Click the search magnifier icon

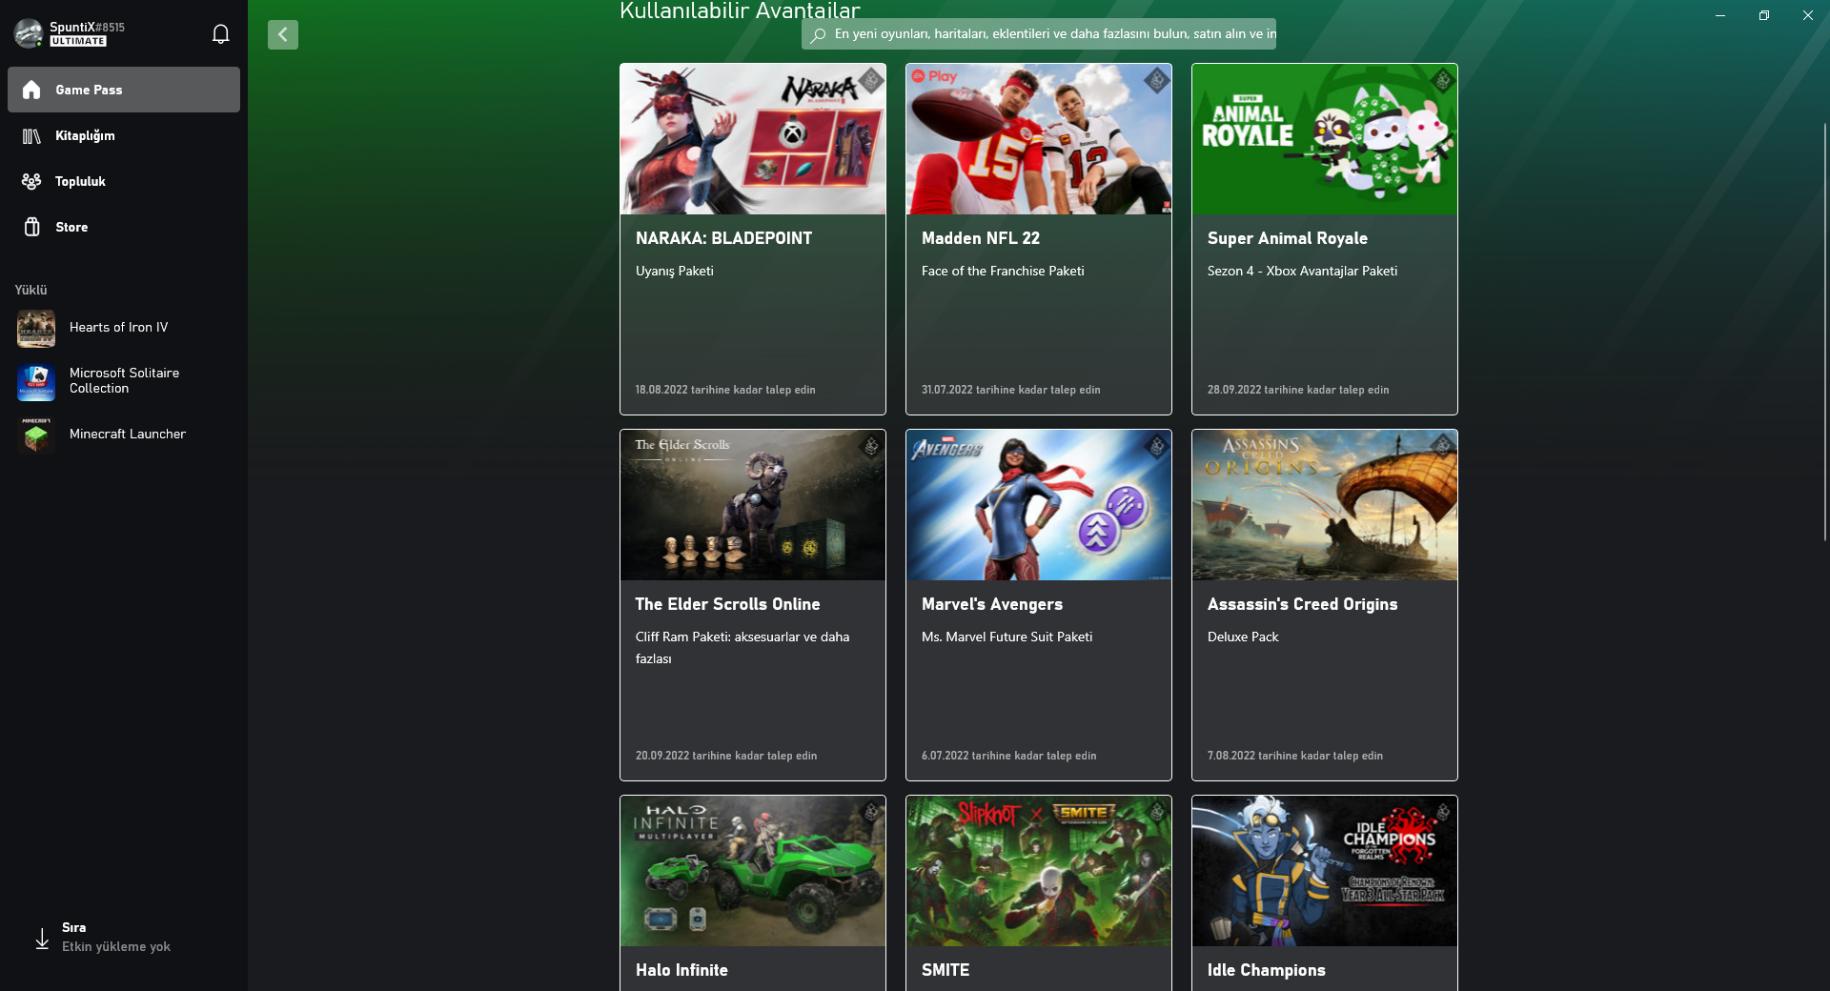[818, 35]
